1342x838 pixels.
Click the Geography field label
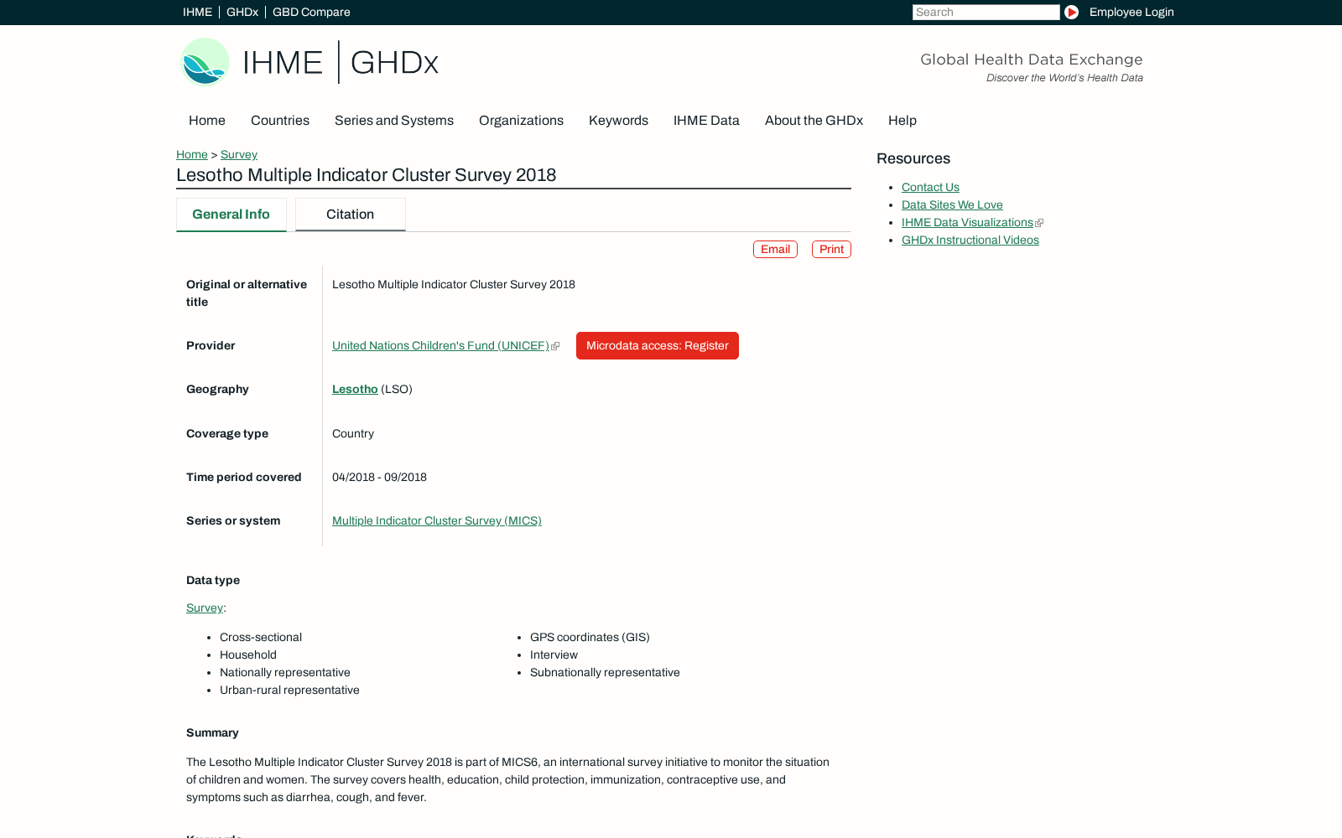217,390
